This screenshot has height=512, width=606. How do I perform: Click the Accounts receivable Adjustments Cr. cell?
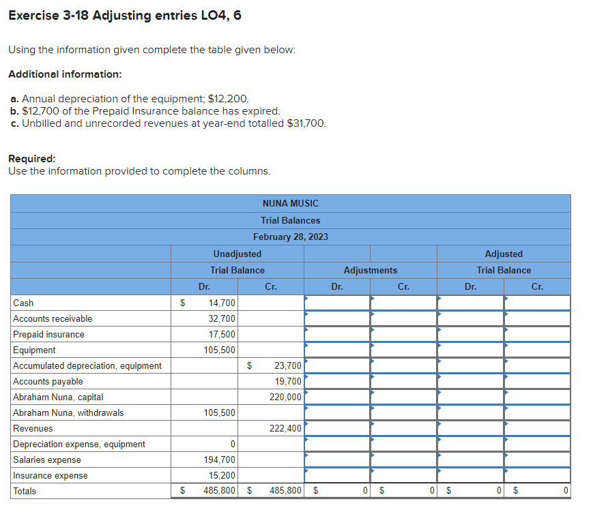(x=403, y=318)
